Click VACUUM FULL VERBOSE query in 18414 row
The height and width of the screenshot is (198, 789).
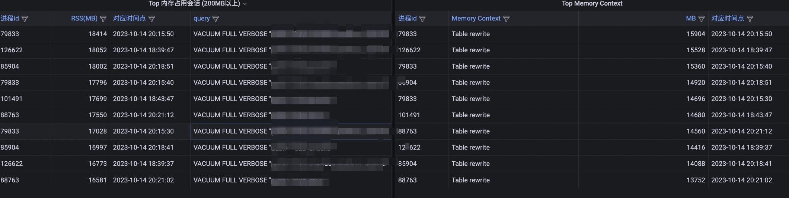coord(291,34)
